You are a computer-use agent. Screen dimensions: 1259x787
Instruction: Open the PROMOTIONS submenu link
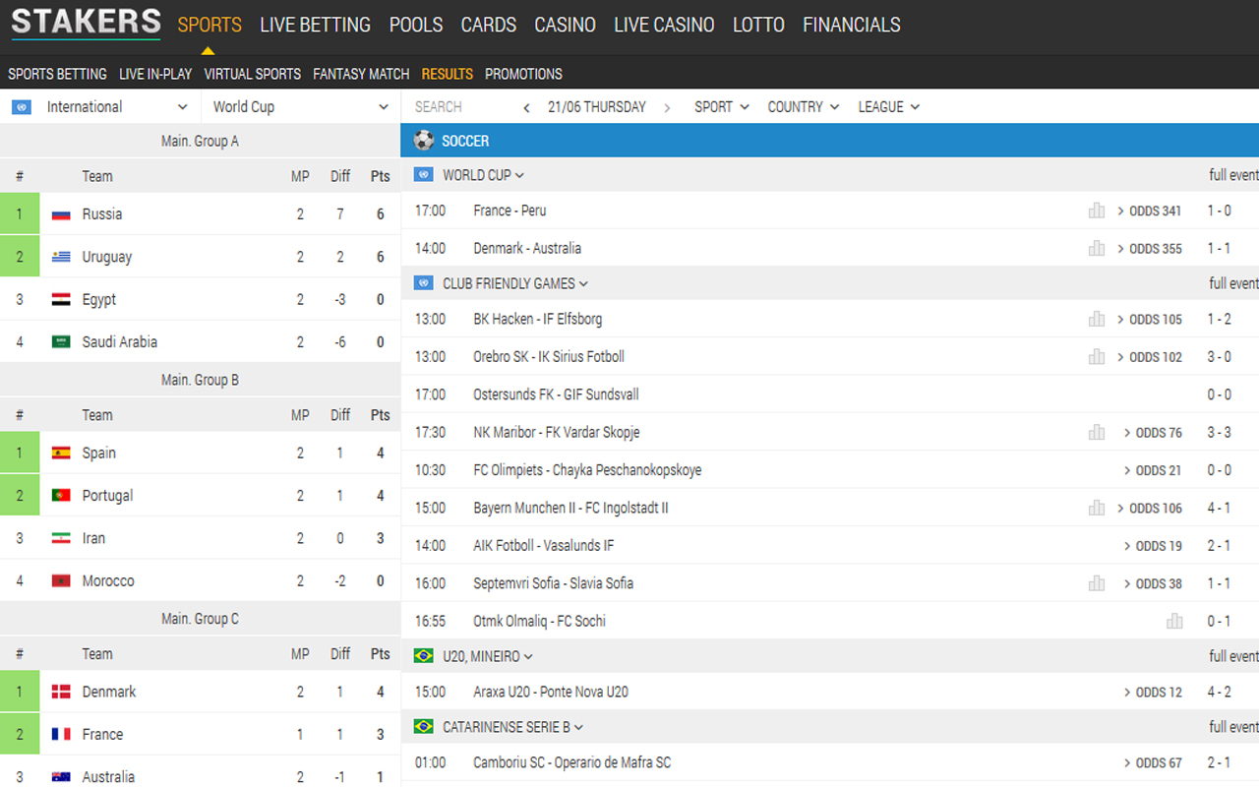point(523,74)
